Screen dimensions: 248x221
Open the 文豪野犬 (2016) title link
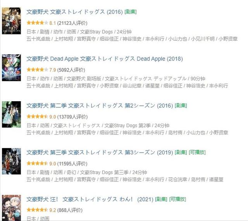point(74,12)
